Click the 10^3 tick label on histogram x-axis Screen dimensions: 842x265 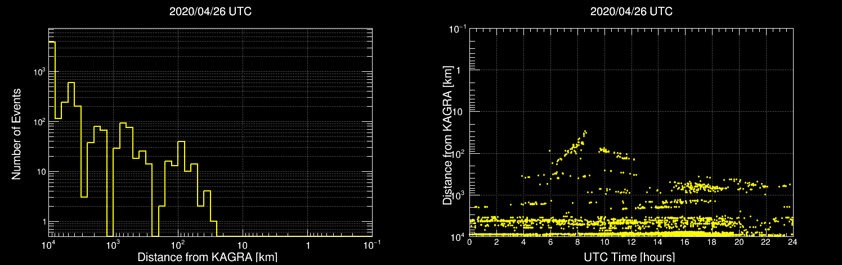coord(113,245)
